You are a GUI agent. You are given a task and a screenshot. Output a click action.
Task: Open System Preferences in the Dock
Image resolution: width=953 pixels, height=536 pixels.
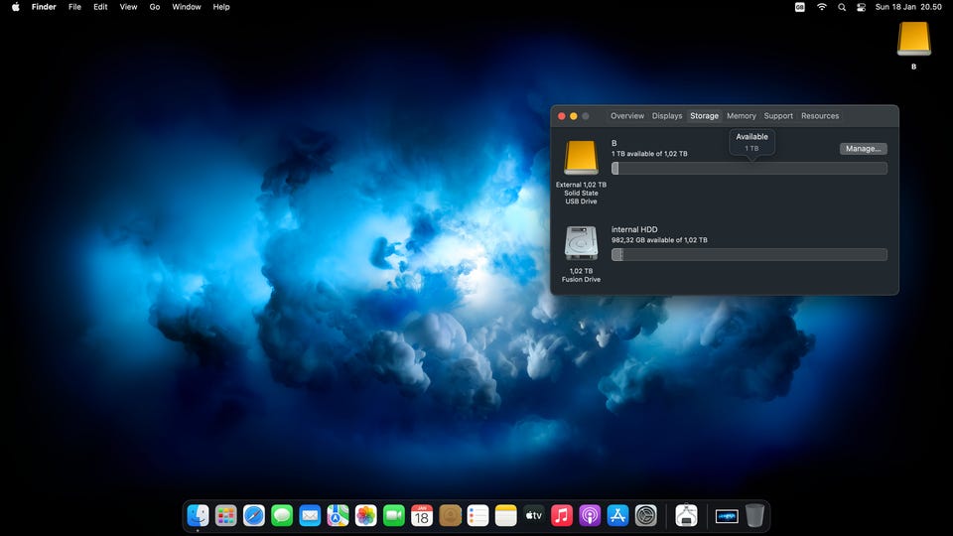click(646, 515)
